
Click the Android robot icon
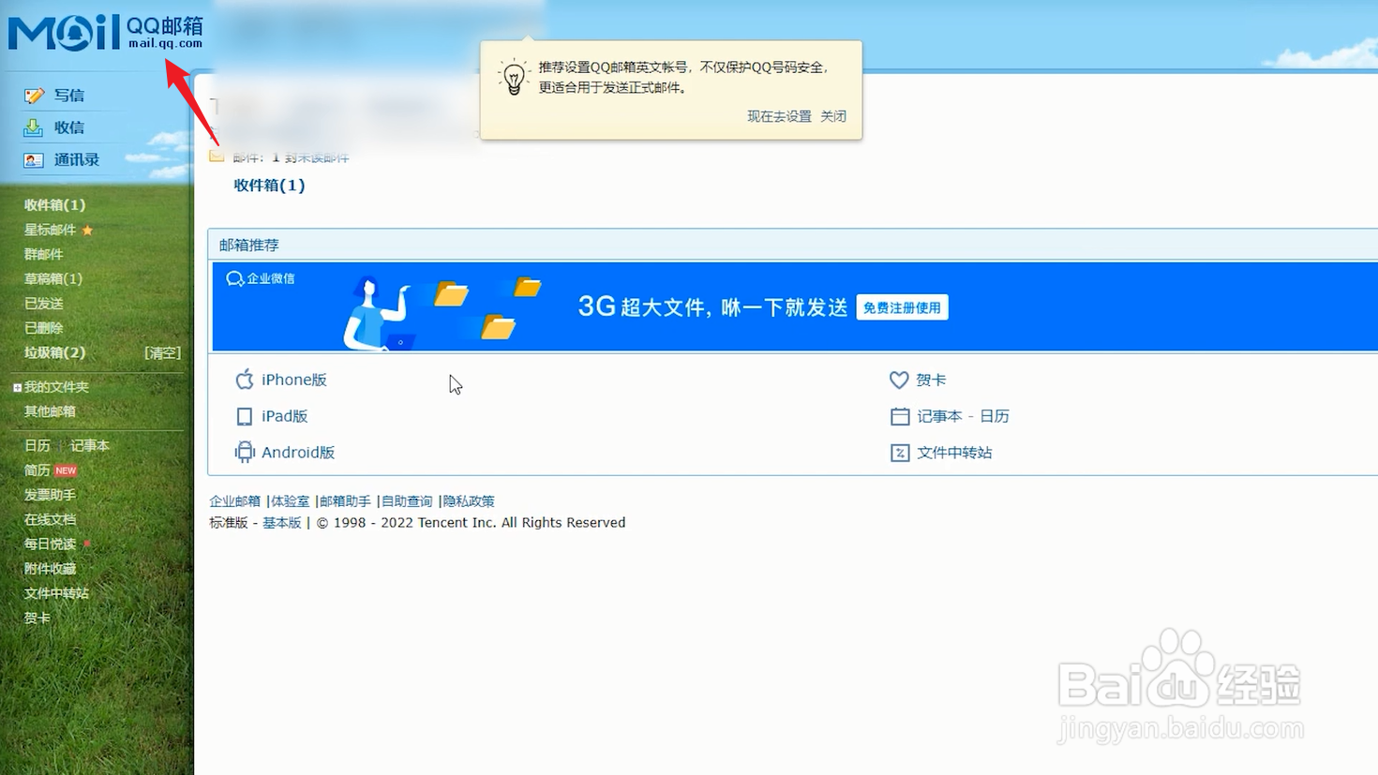click(244, 452)
